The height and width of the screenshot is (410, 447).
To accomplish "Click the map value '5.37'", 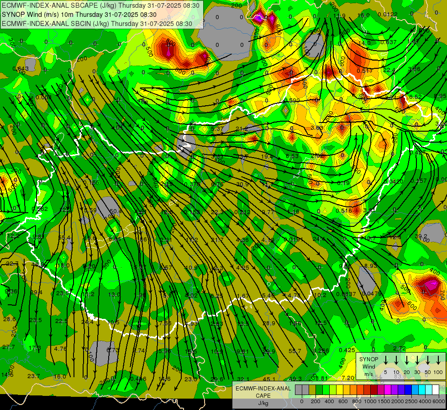I will [217, 129].
